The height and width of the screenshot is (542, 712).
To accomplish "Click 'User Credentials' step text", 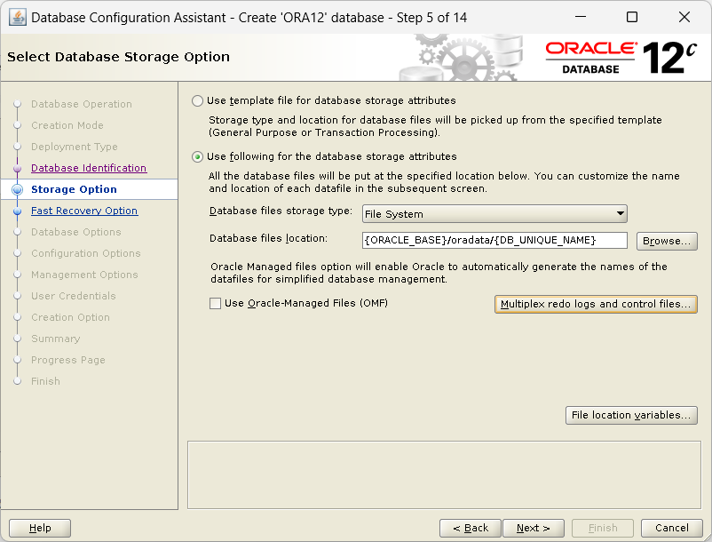I will (x=74, y=296).
